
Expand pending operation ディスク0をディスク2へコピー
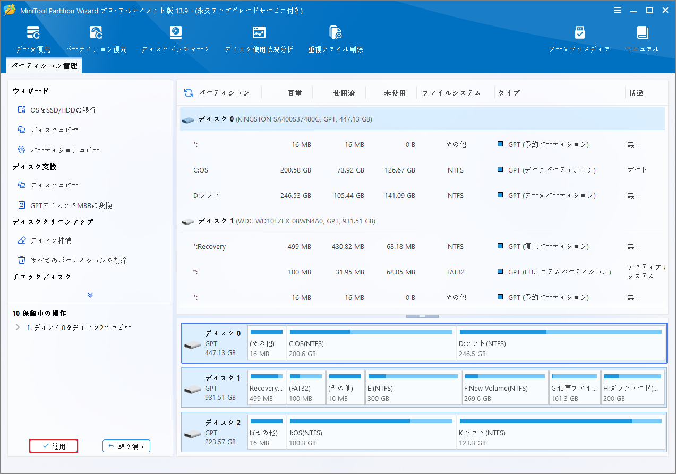point(18,328)
